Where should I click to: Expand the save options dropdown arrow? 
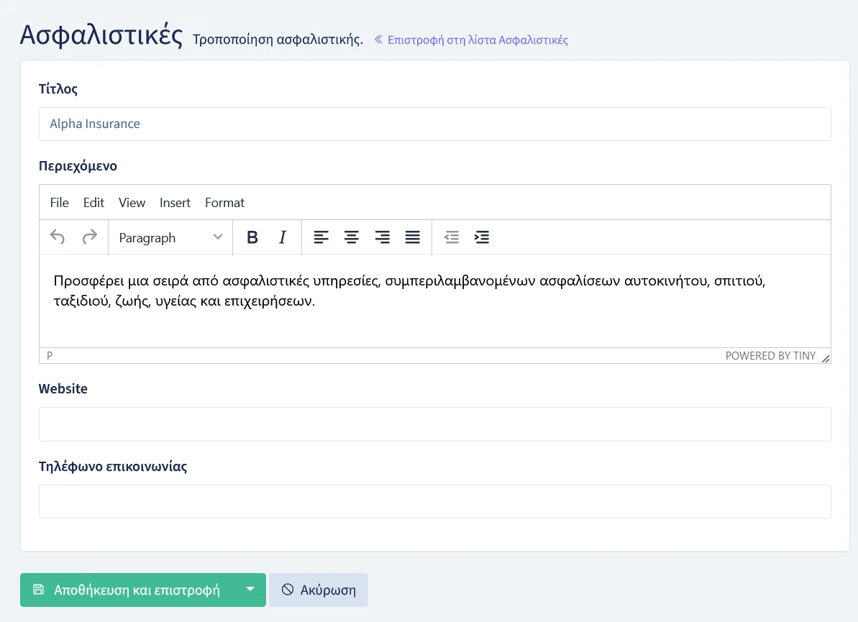[x=250, y=590]
